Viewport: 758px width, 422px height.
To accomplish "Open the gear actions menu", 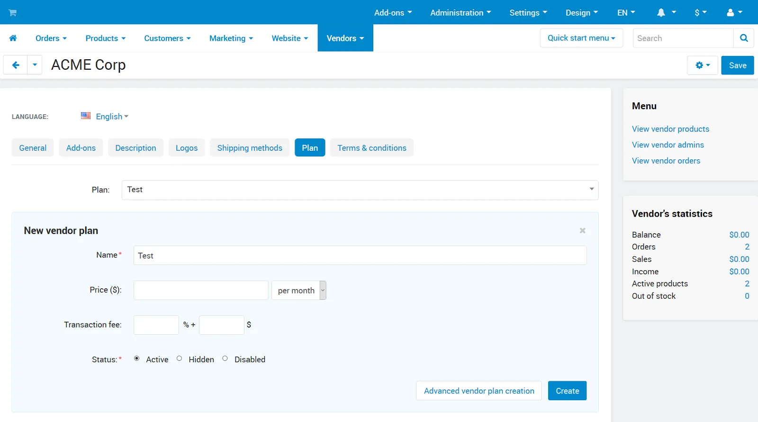I will point(703,65).
